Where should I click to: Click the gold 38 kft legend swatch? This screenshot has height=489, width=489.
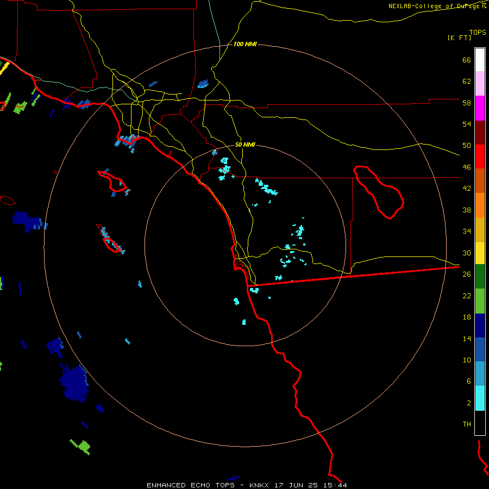[480, 230]
